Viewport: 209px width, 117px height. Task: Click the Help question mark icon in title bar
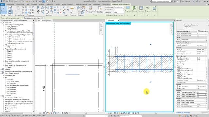tap(197, 1)
